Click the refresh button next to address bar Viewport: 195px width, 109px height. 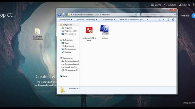(x=139, y=15)
